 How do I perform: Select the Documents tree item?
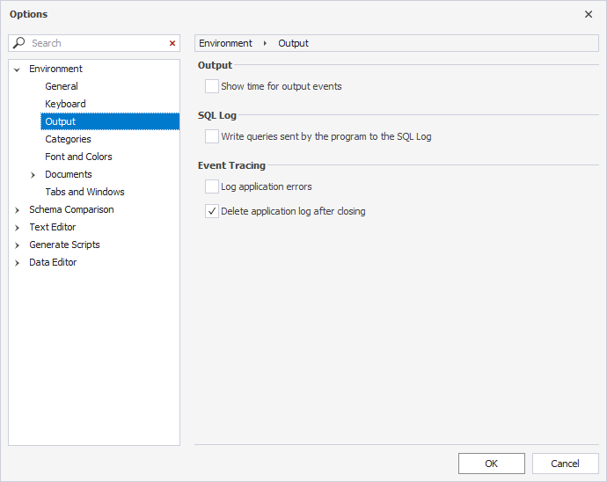point(69,174)
